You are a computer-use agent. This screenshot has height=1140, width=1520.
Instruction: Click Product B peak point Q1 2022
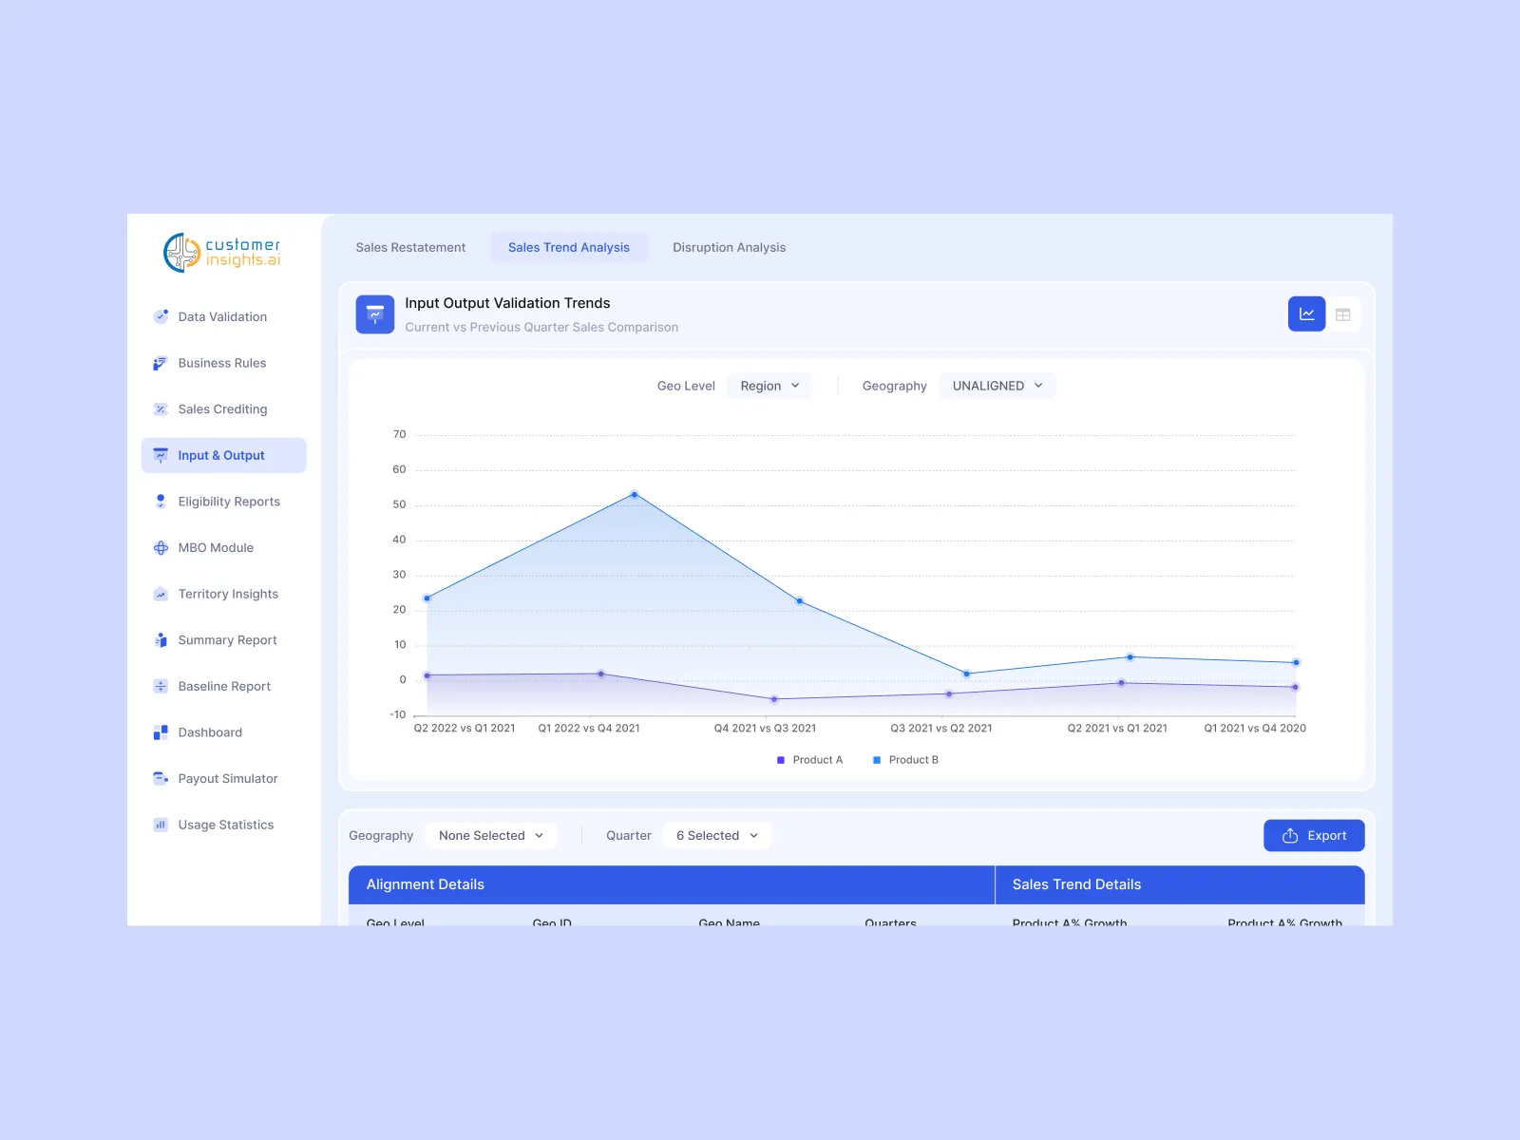coord(635,495)
